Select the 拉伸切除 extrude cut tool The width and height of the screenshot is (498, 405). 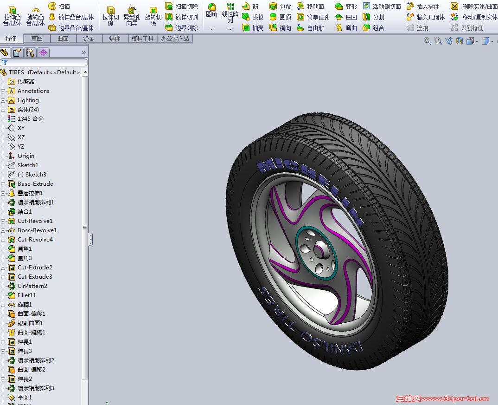pos(110,16)
